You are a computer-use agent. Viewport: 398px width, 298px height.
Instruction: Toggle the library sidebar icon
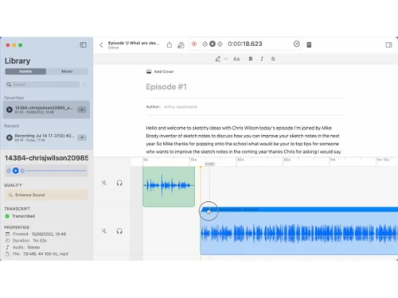click(x=83, y=45)
